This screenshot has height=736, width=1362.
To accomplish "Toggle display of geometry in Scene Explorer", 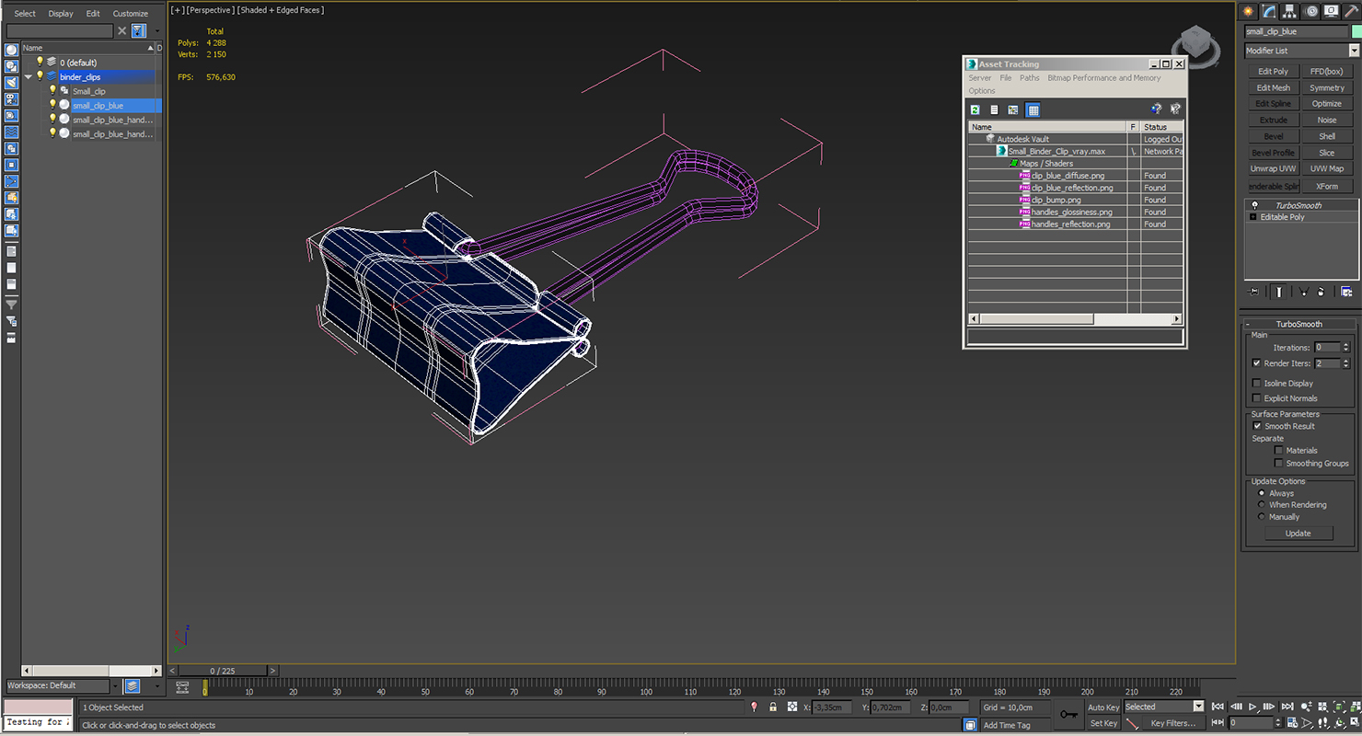I will [x=11, y=50].
